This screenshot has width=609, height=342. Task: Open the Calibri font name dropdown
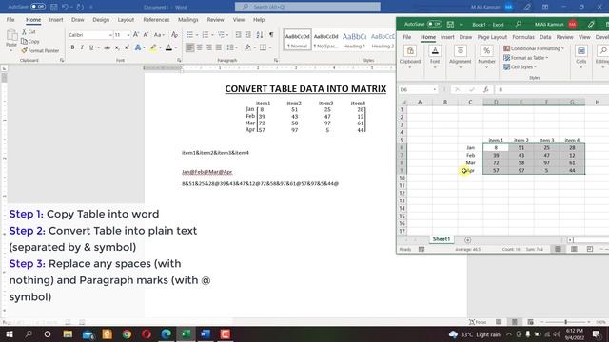point(110,35)
